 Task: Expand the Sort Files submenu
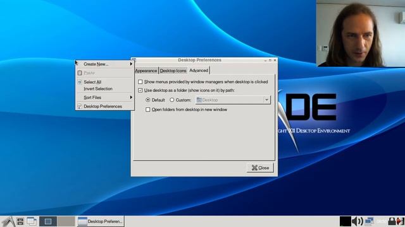(104, 98)
